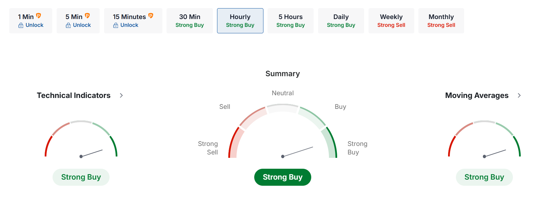Click the lock icon under 1 Min
Image resolution: width=560 pixels, height=199 pixels.
click(x=21, y=25)
